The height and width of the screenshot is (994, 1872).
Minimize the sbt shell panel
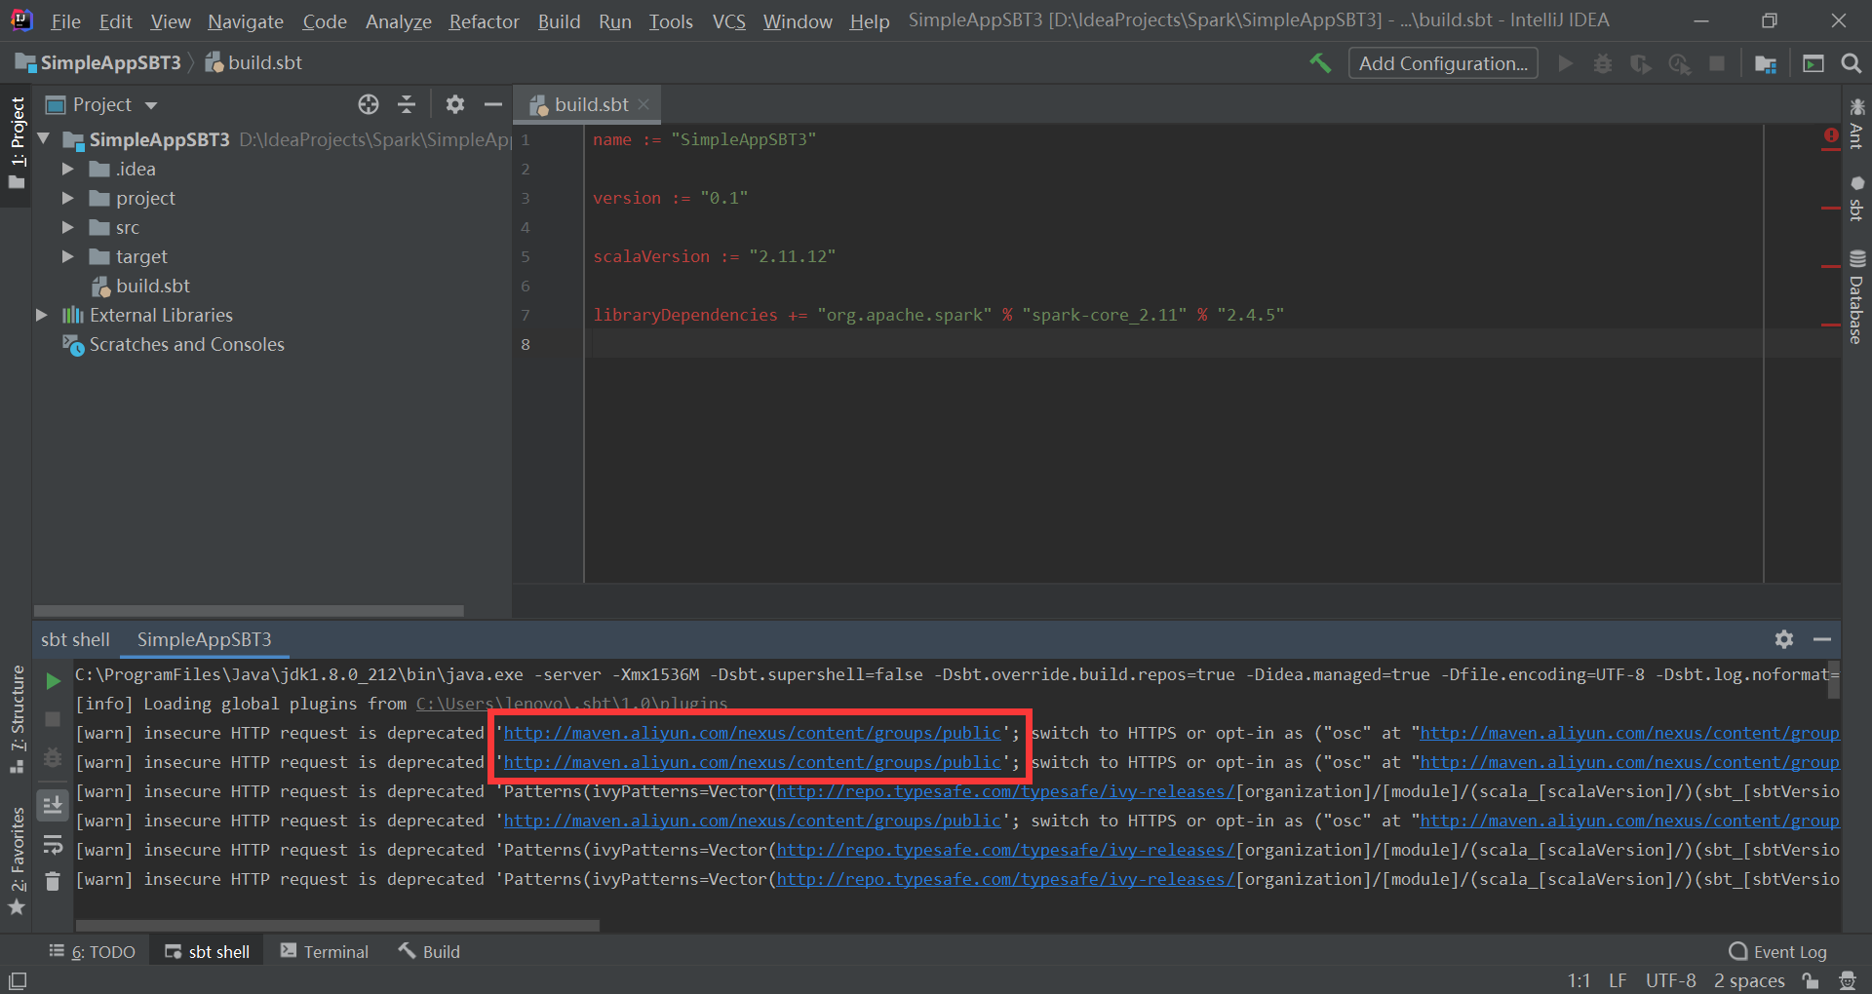[x=1822, y=639]
